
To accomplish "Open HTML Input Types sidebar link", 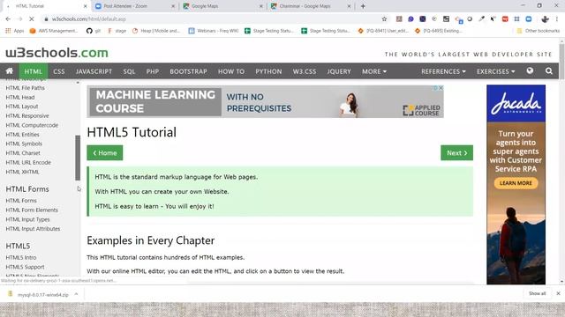I will pos(27,219).
